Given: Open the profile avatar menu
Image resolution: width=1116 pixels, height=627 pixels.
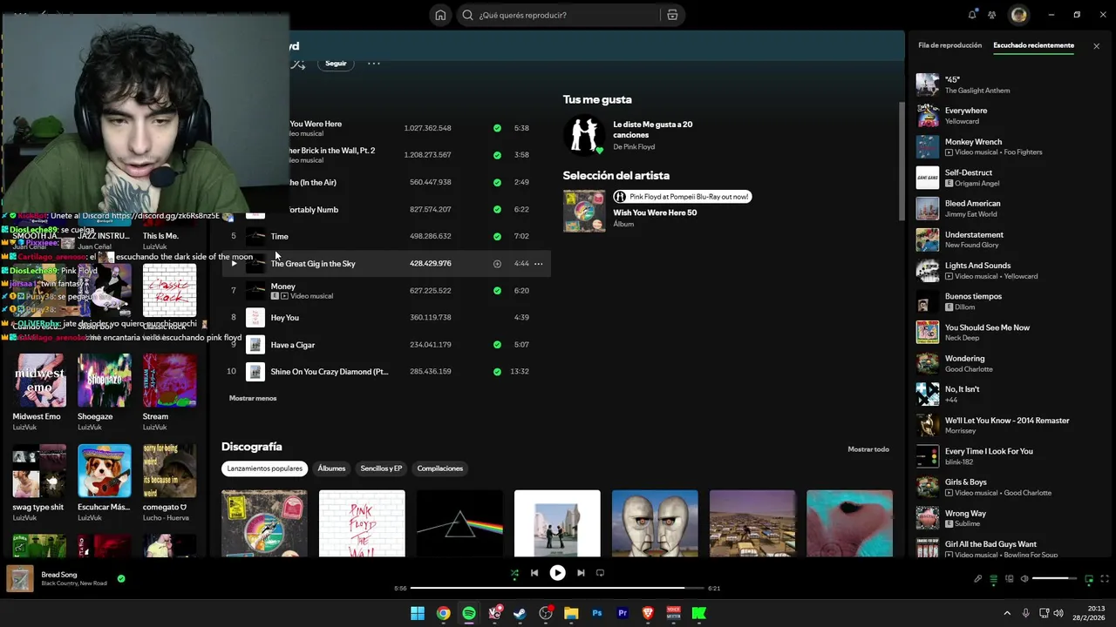Looking at the screenshot, I should tap(1018, 15).
